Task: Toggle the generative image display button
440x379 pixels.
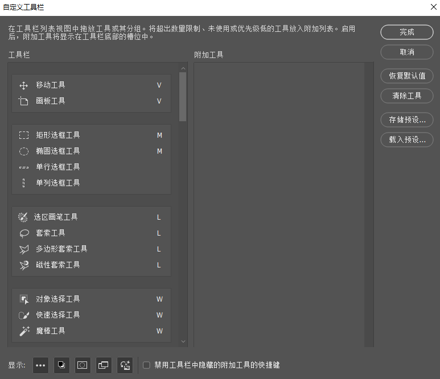Action: [125, 365]
